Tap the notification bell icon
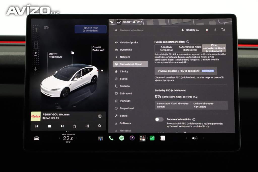This screenshot has width=258, height=172. pyautogui.click(x=207, y=30)
